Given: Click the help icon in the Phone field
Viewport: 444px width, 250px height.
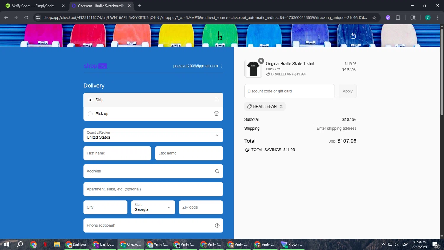Looking at the screenshot, I should pyautogui.click(x=217, y=225).
